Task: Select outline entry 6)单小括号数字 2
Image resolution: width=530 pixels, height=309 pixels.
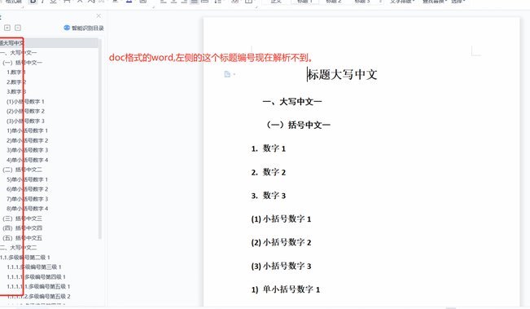Action: pyautogui.click(x=28, y=189)
